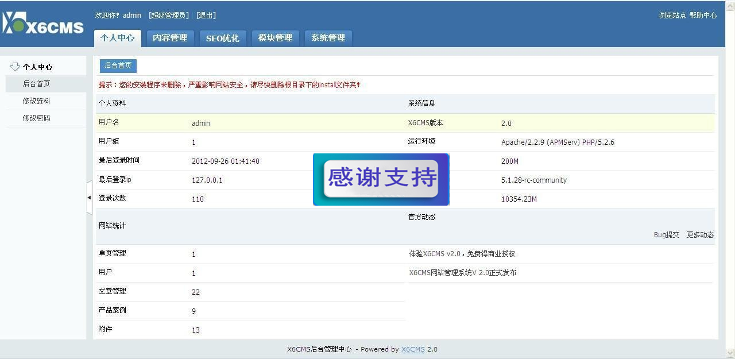
Task: Click the 200M value
Action: coord(510,161)
